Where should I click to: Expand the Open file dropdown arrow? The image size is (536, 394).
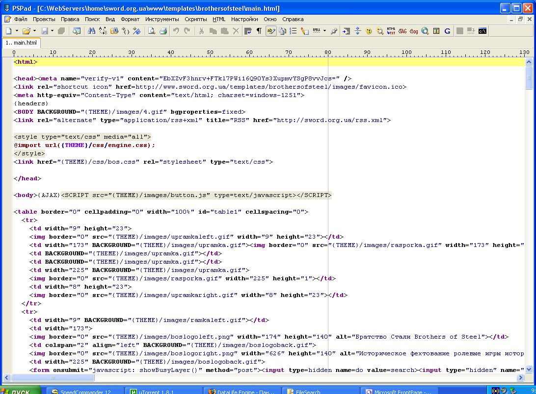click(x=35, y=31)
